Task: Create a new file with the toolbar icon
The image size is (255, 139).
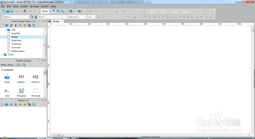Action: tap(4, 11)
